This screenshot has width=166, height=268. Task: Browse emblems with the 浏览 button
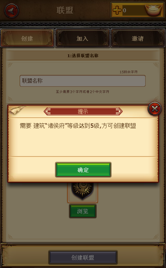click(83, 211)
